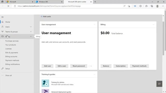Open Purchase services under Billing
Screen dimensions: 166x93
click(x=12, y=41)
